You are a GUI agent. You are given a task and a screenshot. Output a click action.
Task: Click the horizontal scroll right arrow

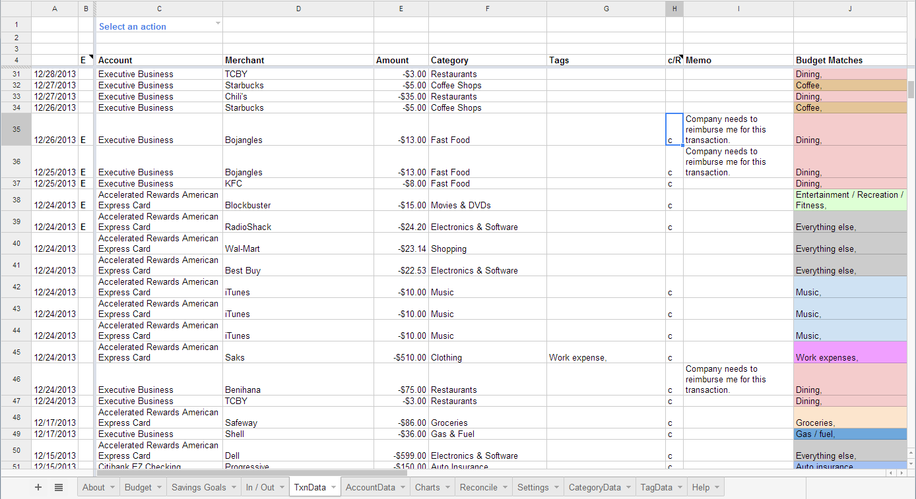[x=901, y=473]
